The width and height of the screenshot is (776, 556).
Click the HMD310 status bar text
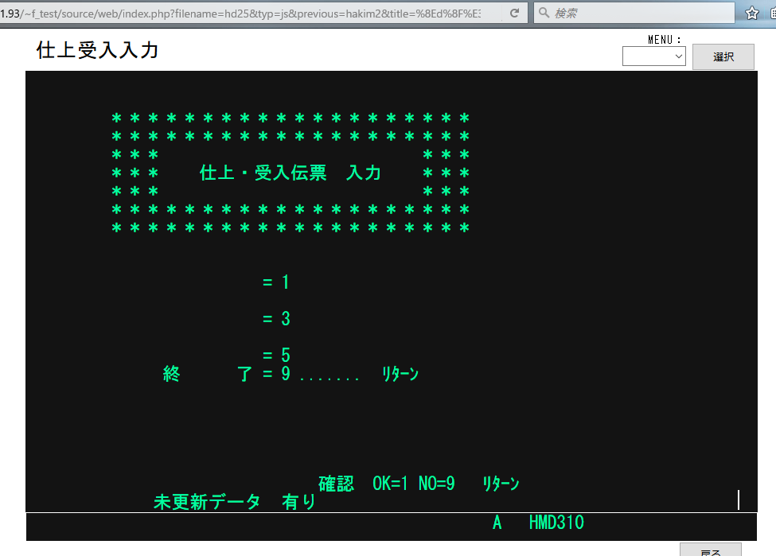(556, 523)
